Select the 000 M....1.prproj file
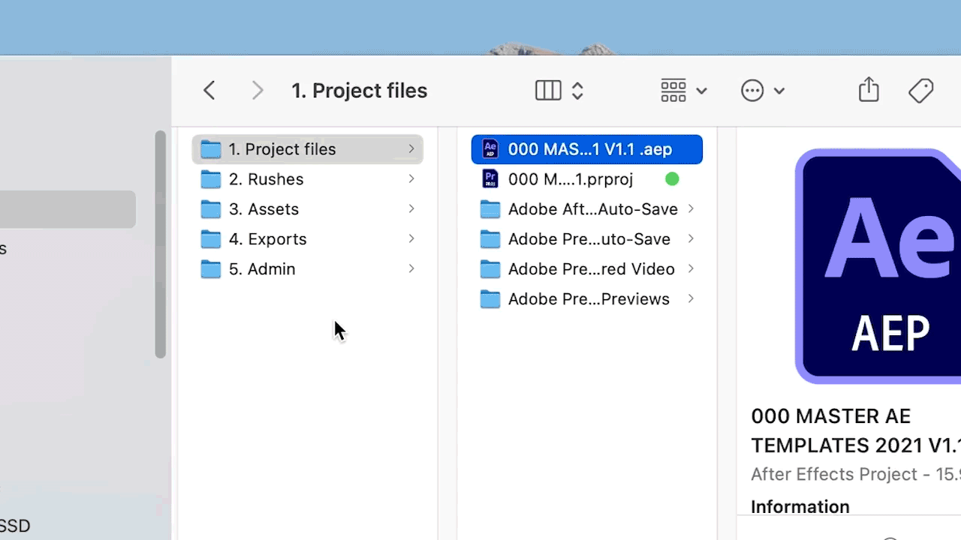This screenshot has width=961, height=540. click(587, 179)
